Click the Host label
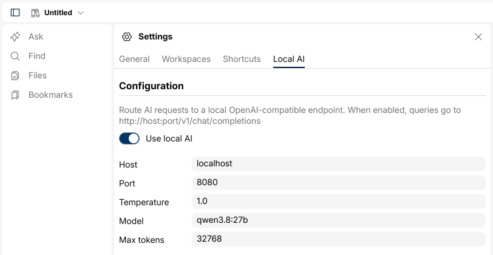The image size is (493, 255). [128, 165]
